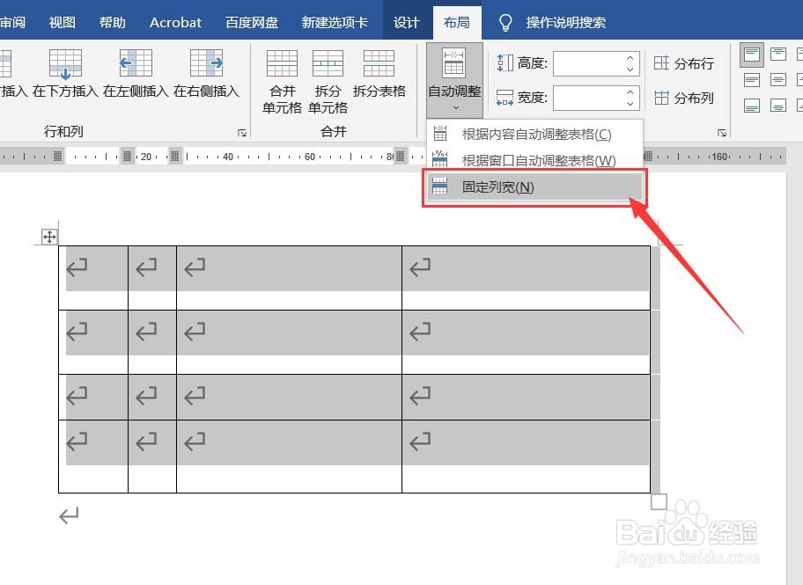Image resolution: width=803 pixels, height=585 pixels.
Task: Switch to the Acrobat tab
Action: (x=175, y=23)
